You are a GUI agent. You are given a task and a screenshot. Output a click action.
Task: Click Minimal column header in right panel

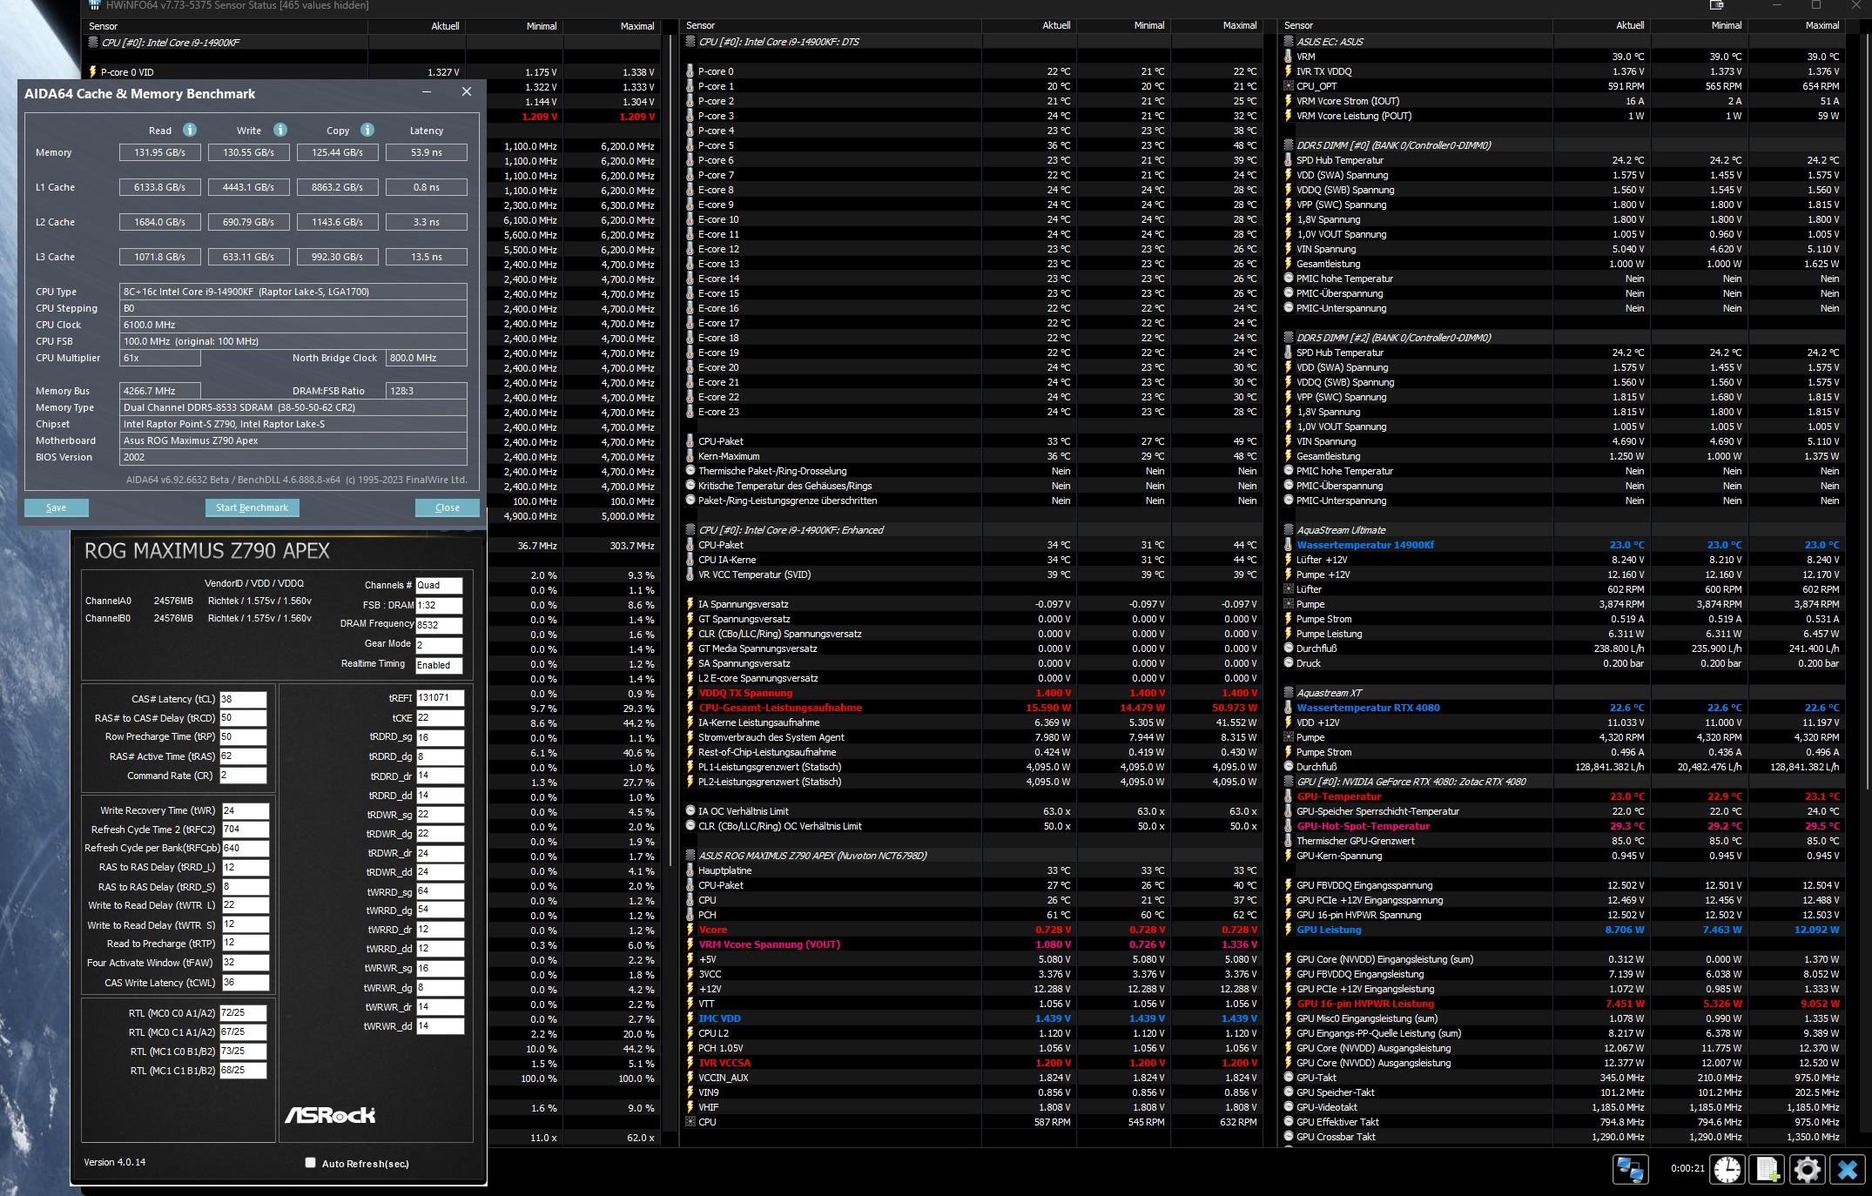pyautogui.click(x=1700, y=25)
